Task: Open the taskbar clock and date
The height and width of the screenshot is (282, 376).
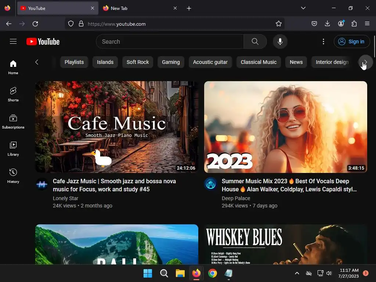Action: (x=349, y=273)
